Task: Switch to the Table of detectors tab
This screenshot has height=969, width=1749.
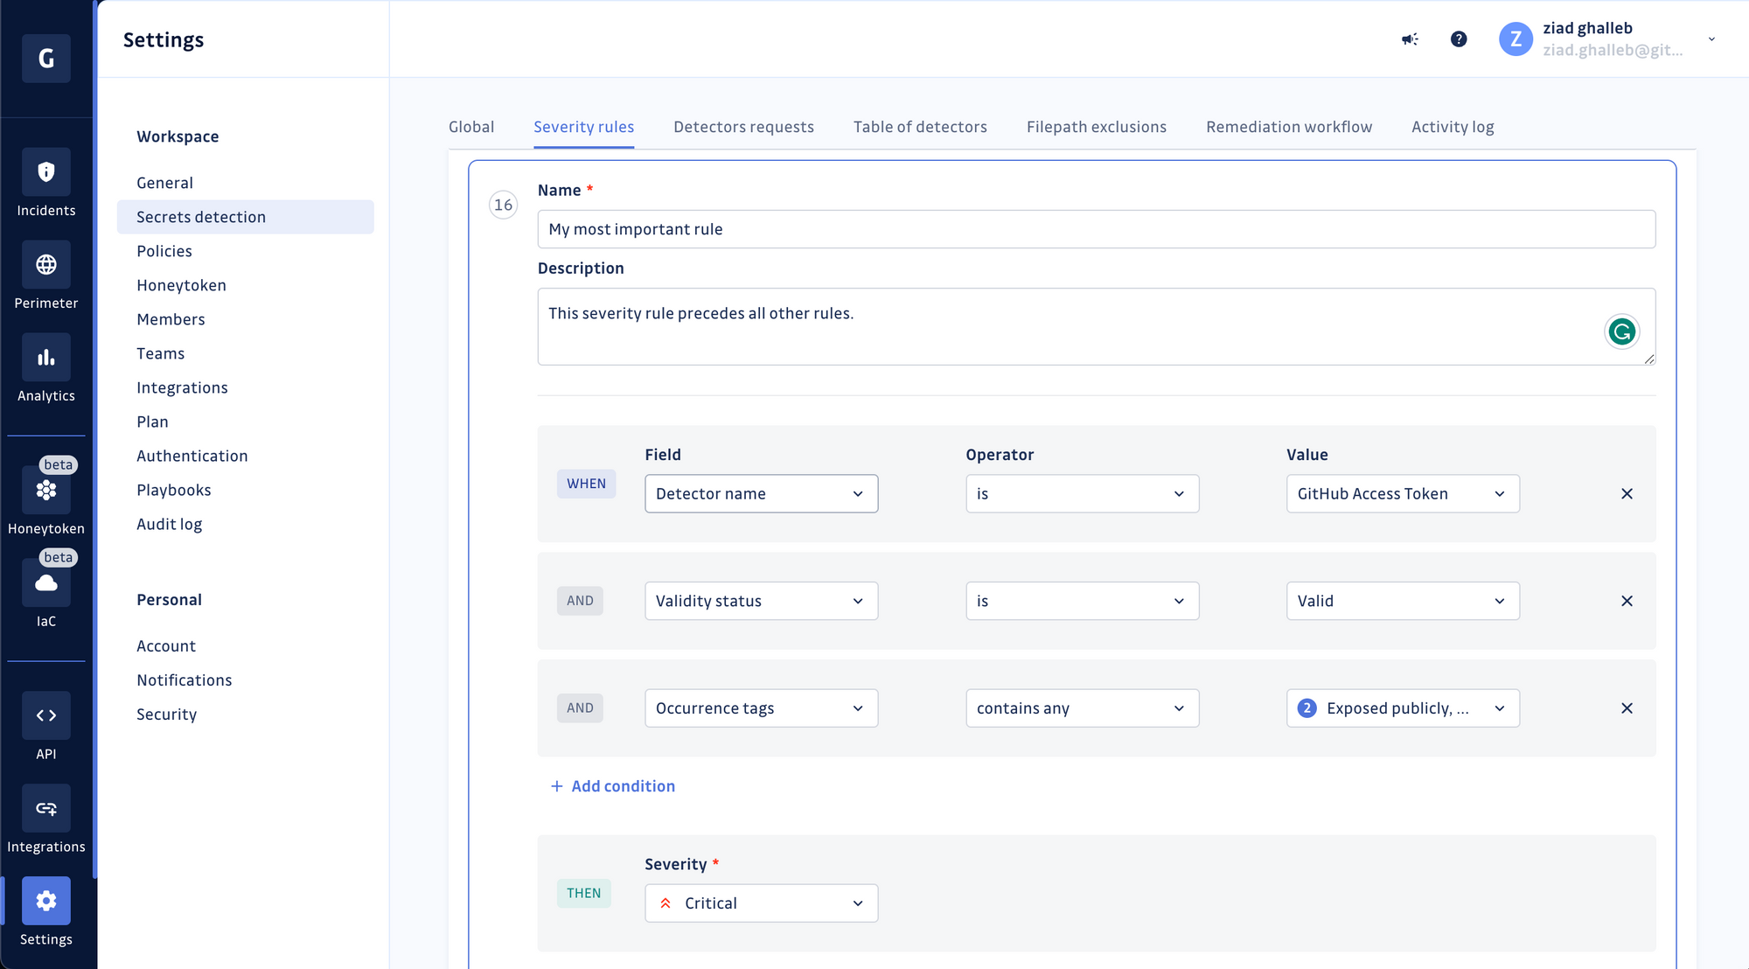Action: pos(920,127)
